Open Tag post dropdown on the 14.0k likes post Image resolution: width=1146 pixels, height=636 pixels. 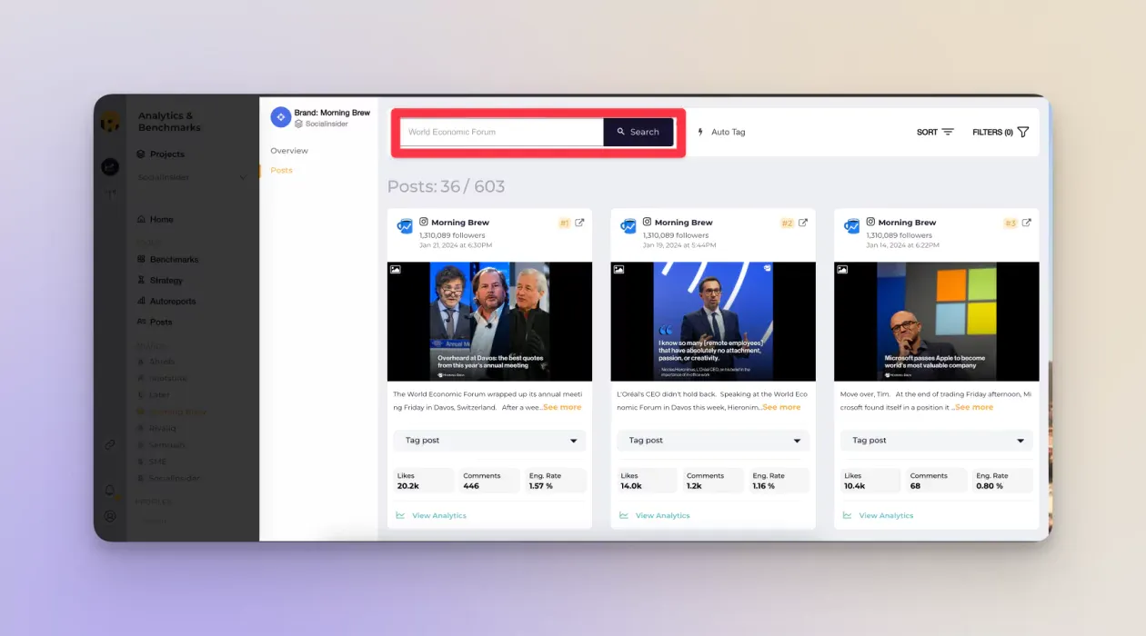point(713,441)
